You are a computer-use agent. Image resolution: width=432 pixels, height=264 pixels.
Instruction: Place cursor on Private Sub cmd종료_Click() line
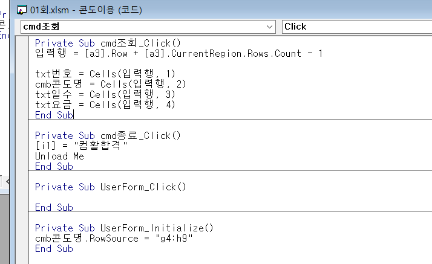pos(108,135)
